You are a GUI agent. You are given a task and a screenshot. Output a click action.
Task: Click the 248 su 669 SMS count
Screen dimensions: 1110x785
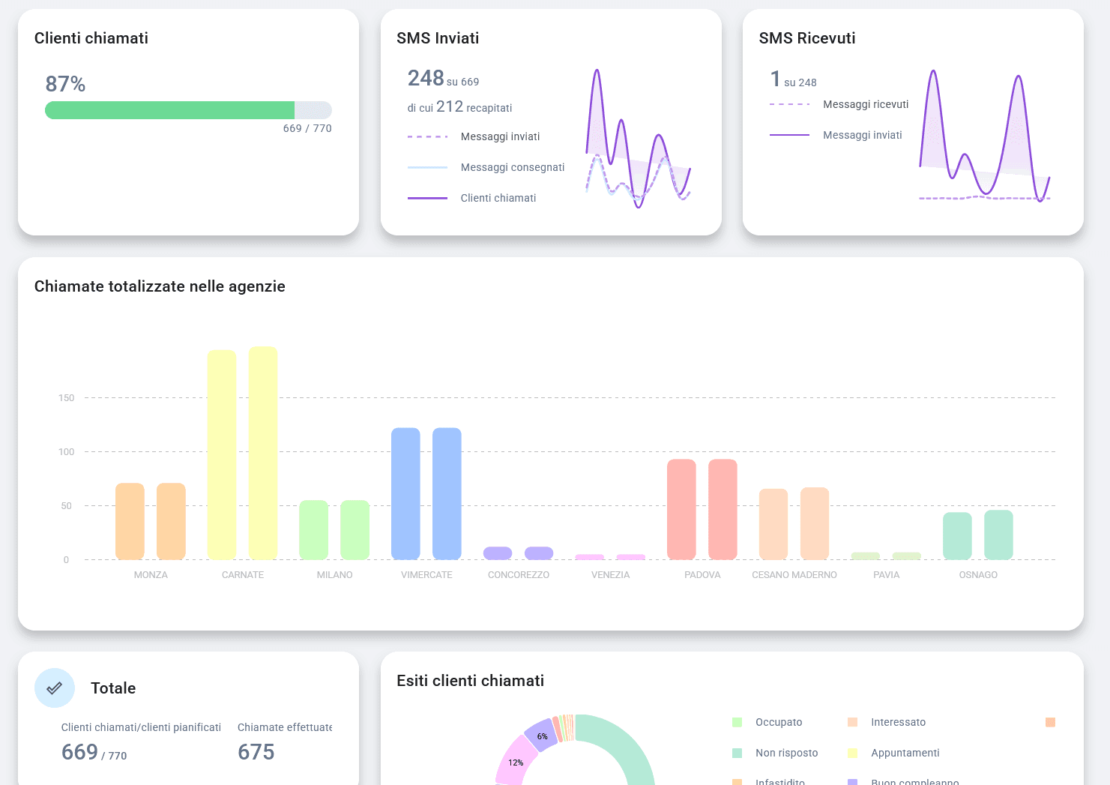442,77
